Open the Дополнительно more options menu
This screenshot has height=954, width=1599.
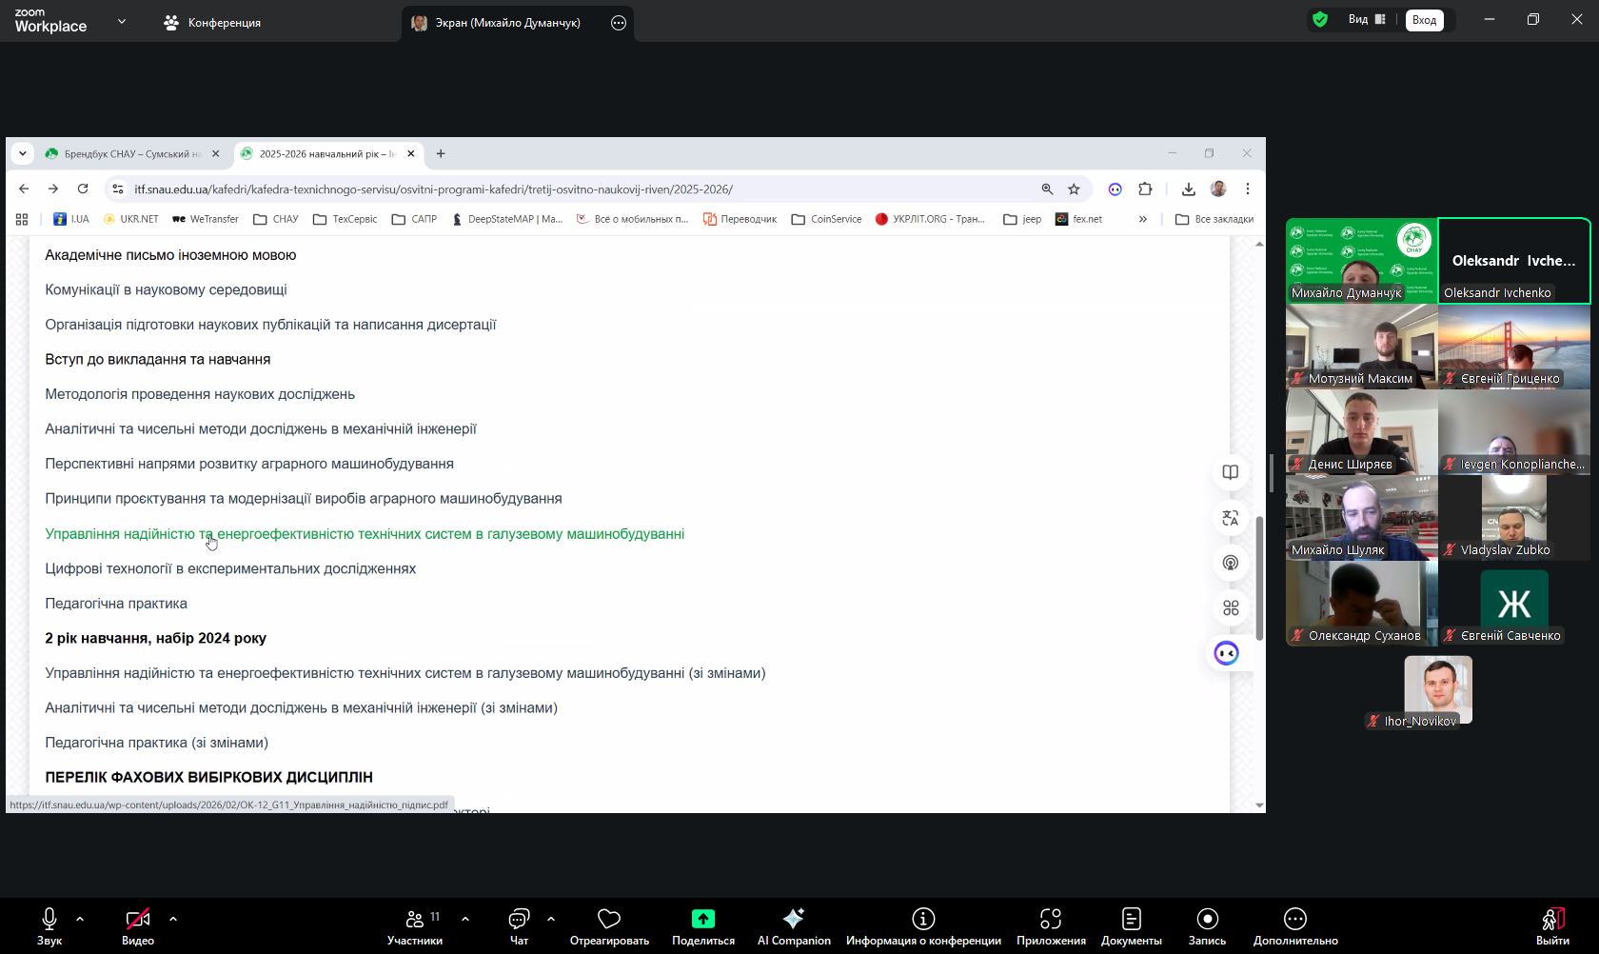click(x=1294, y=925)
